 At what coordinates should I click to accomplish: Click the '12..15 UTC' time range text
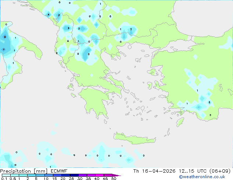[193, 171]
